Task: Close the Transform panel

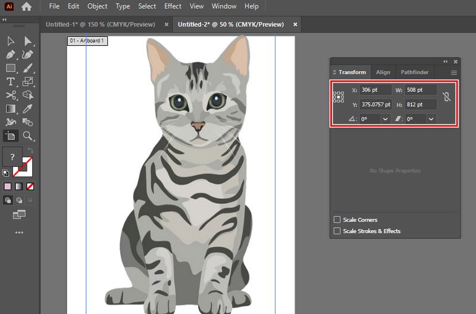Action: coord(456,61)
